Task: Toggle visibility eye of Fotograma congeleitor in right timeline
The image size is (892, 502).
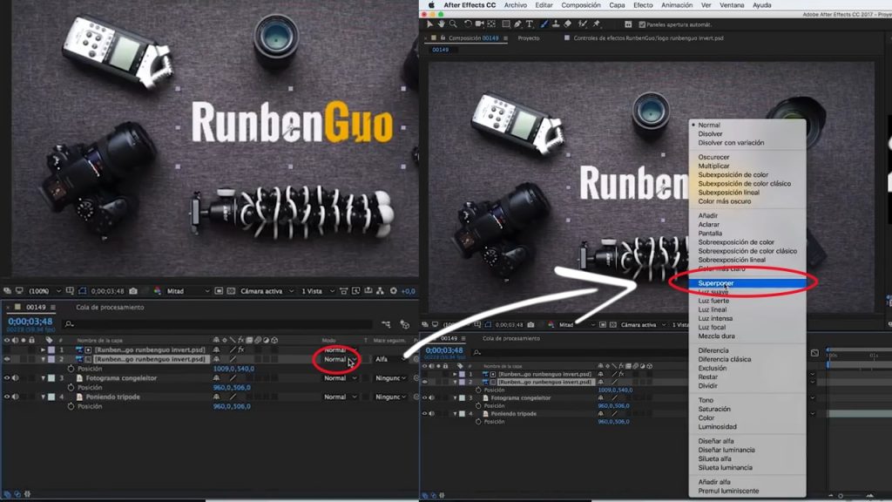Action: [x=424, y=397]
